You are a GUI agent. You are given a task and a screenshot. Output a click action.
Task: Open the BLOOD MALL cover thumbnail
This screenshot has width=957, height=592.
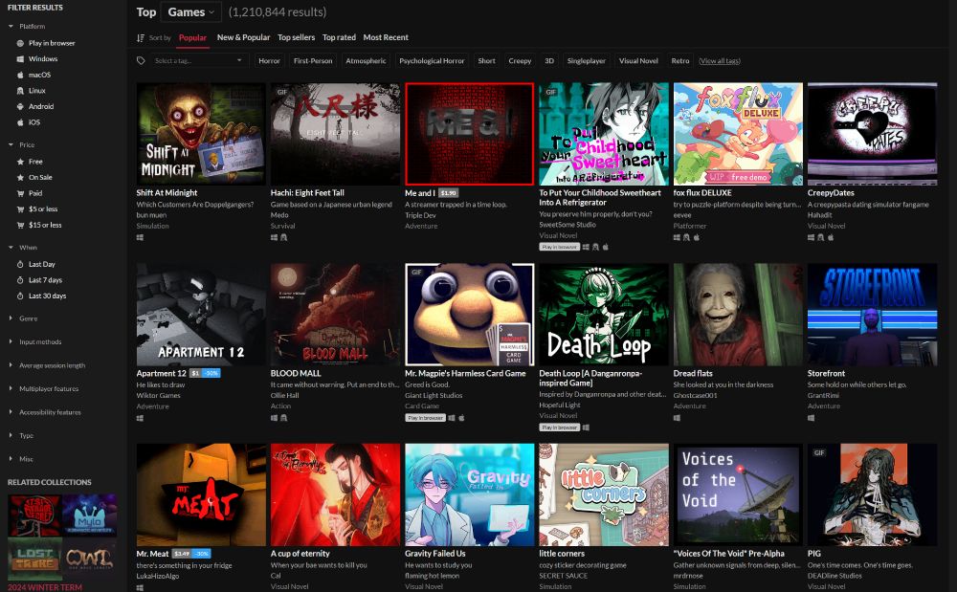335,315
